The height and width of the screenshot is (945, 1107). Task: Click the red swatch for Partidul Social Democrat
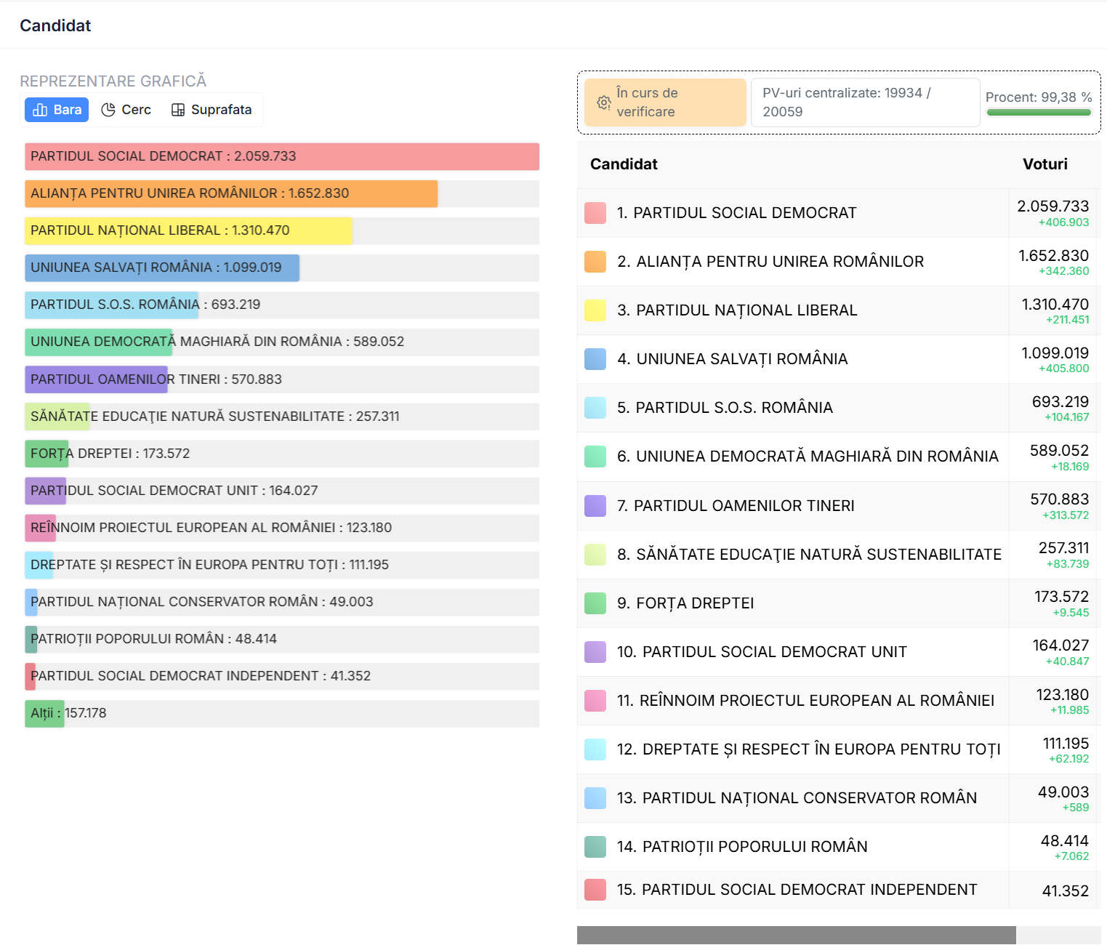pos(595,213)
